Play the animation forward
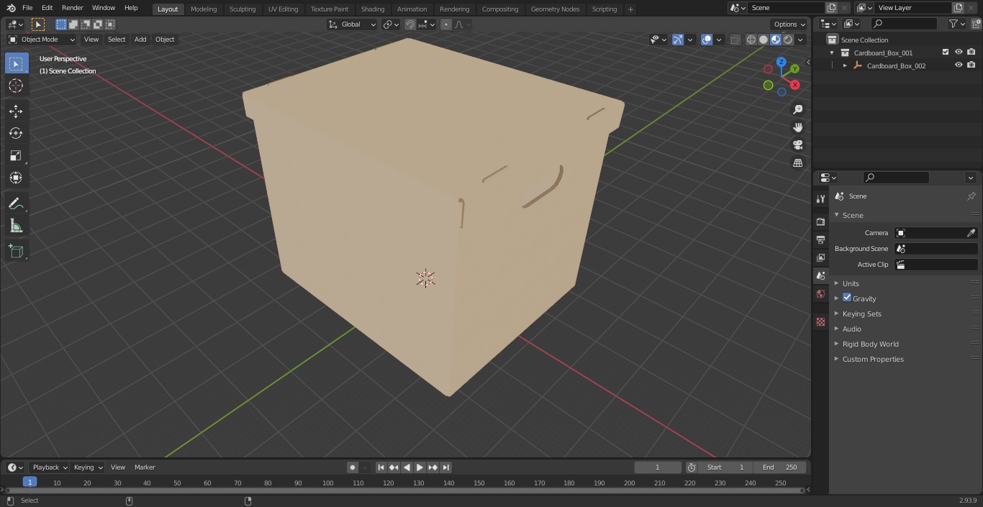The width and height of the screenshot is (983, 507). coord(420,467)
